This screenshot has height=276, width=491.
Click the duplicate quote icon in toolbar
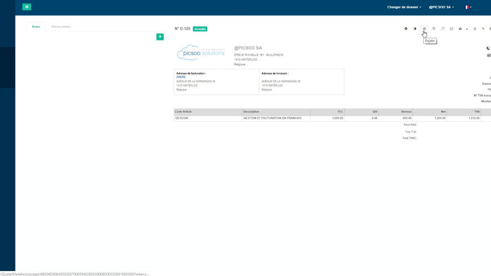point(434,28)
